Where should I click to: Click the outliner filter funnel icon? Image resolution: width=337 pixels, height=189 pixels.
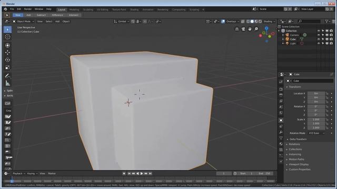[x=327, y=22]
